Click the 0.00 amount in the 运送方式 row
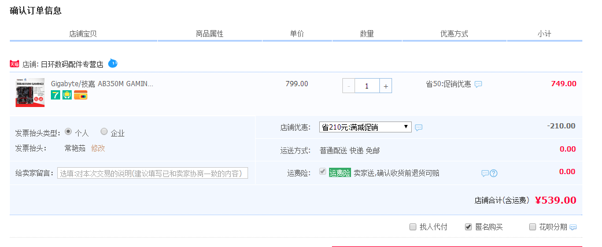The width and height of the screenshot is (602, 247). point(567,149)
